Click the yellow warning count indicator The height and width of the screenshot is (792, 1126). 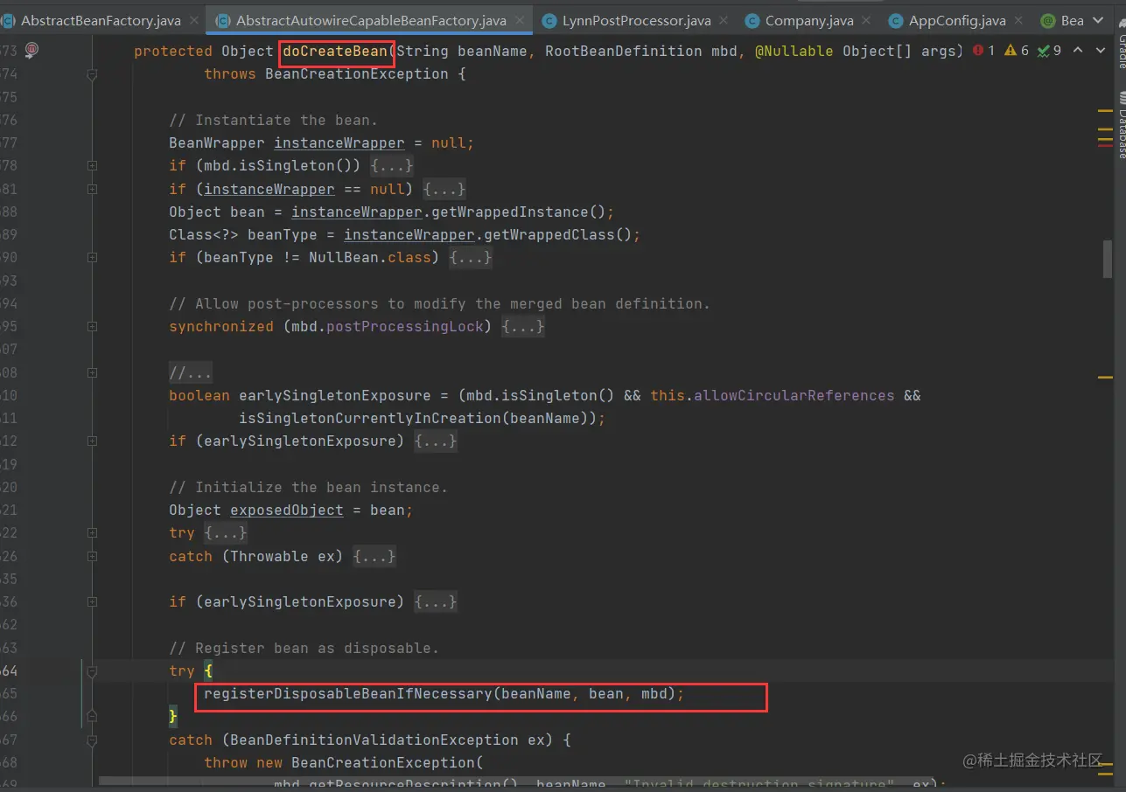[x=1016, y=51]
